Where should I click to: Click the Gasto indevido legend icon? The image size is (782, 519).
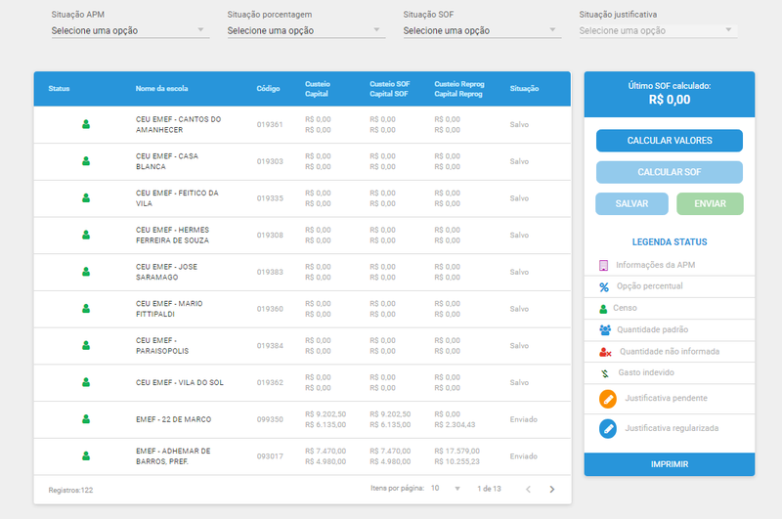click(605, 373)
